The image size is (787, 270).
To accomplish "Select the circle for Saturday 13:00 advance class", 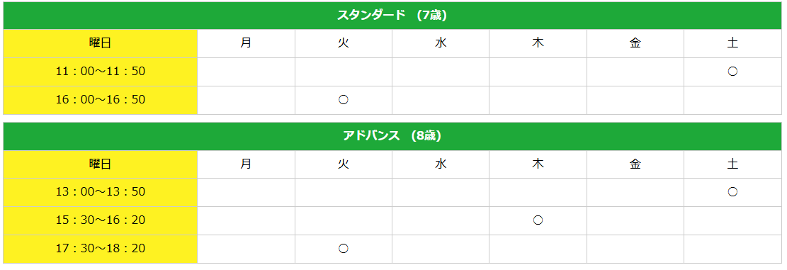I will point(732,192).
